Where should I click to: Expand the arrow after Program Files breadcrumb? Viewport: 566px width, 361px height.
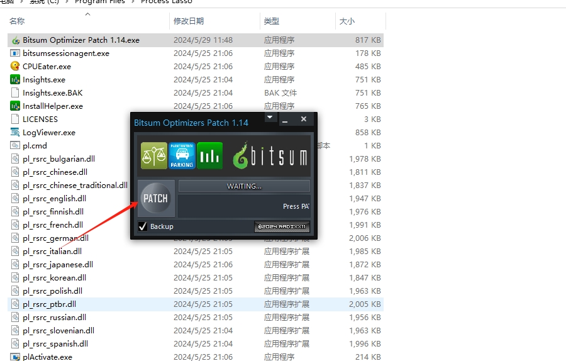coord(133,2)
